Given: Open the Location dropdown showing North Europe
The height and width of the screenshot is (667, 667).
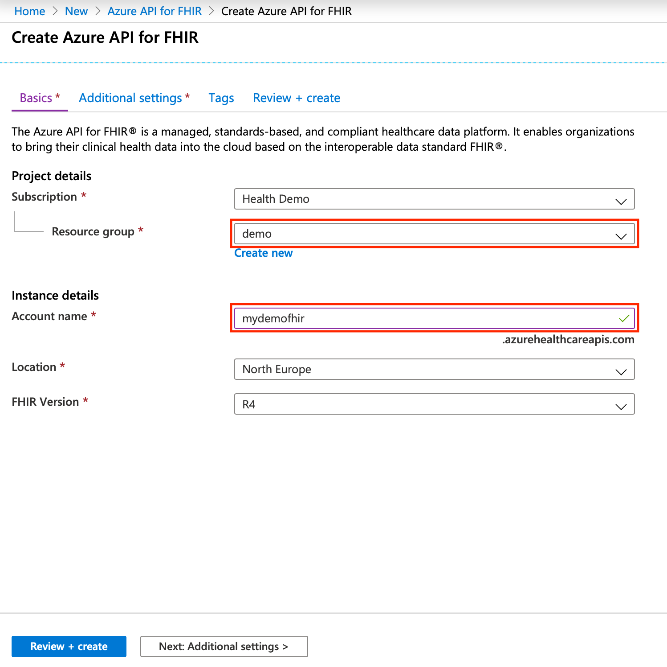Looking at the screenshot, I should (x=434, y=369).
